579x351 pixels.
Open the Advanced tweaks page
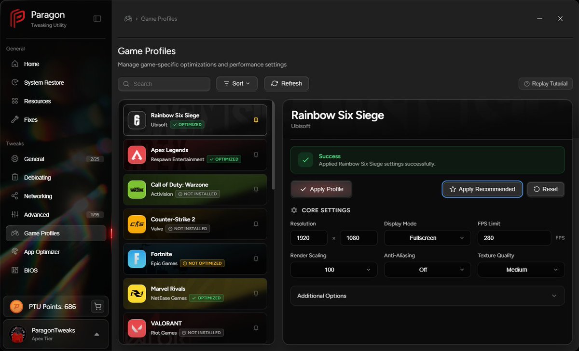56,215
